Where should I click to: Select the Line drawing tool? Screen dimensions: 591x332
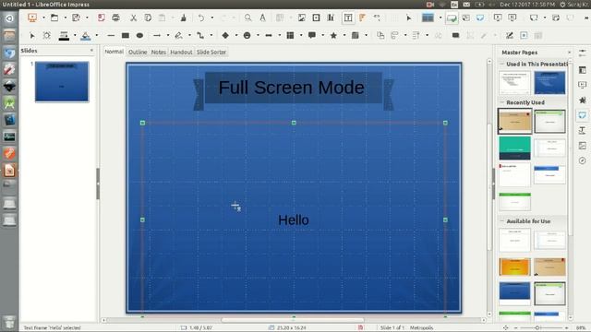[x=111, y=35]
